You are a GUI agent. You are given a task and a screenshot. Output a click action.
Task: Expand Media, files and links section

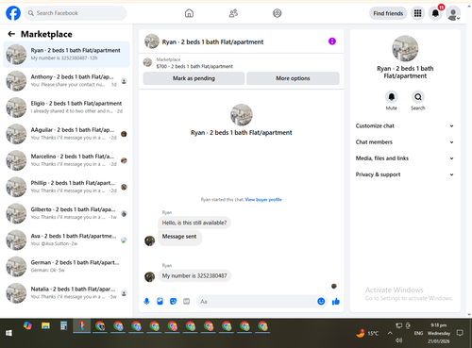point(405,158)
